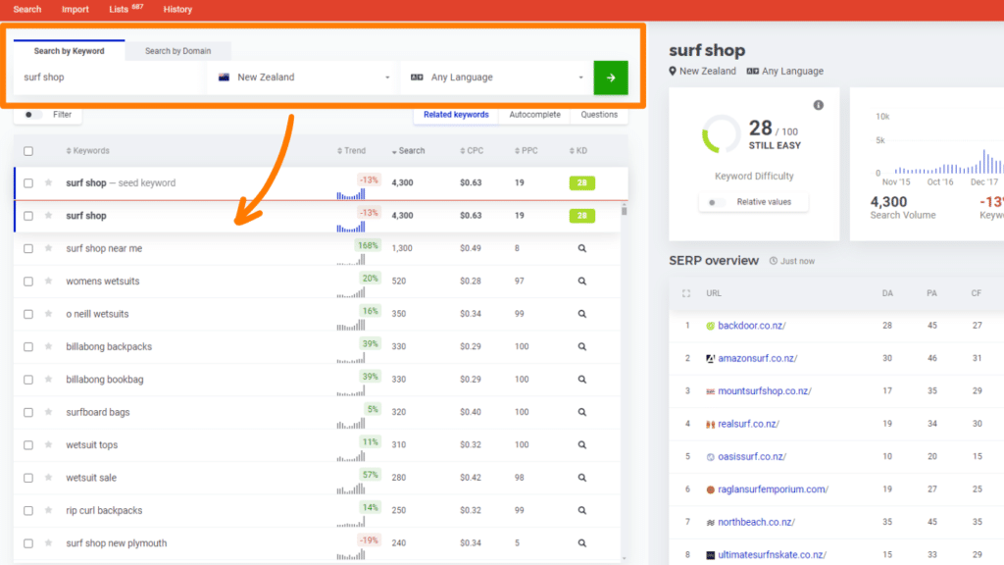Star the seed keyword surf shop row
This screenshot has width=1004, height=565.
[49, 182]
